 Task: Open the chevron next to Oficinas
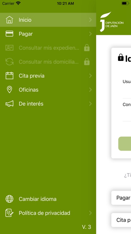click(90, 90)
